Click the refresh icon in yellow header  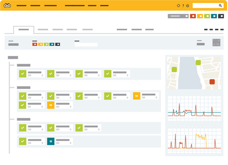pyautogui.click(x=179, y=5)
